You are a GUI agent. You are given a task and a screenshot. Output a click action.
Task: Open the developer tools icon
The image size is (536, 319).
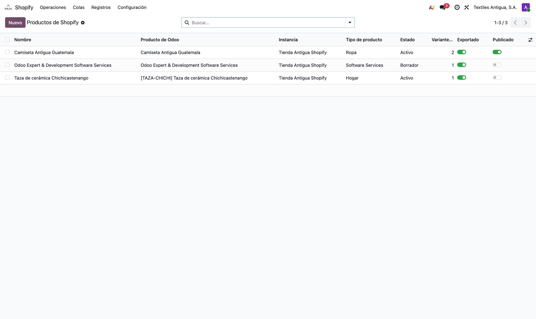[x=466, y=8]
